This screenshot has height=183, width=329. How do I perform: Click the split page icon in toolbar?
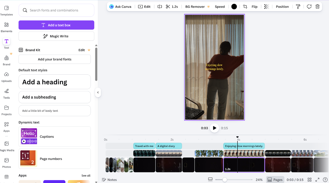(160, 7)
